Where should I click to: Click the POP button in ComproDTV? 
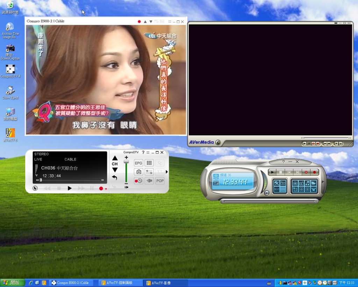pos(160,181)
